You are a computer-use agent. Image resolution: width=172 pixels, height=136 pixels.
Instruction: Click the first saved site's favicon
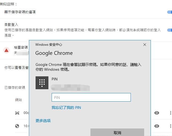[x=17, y=113]
